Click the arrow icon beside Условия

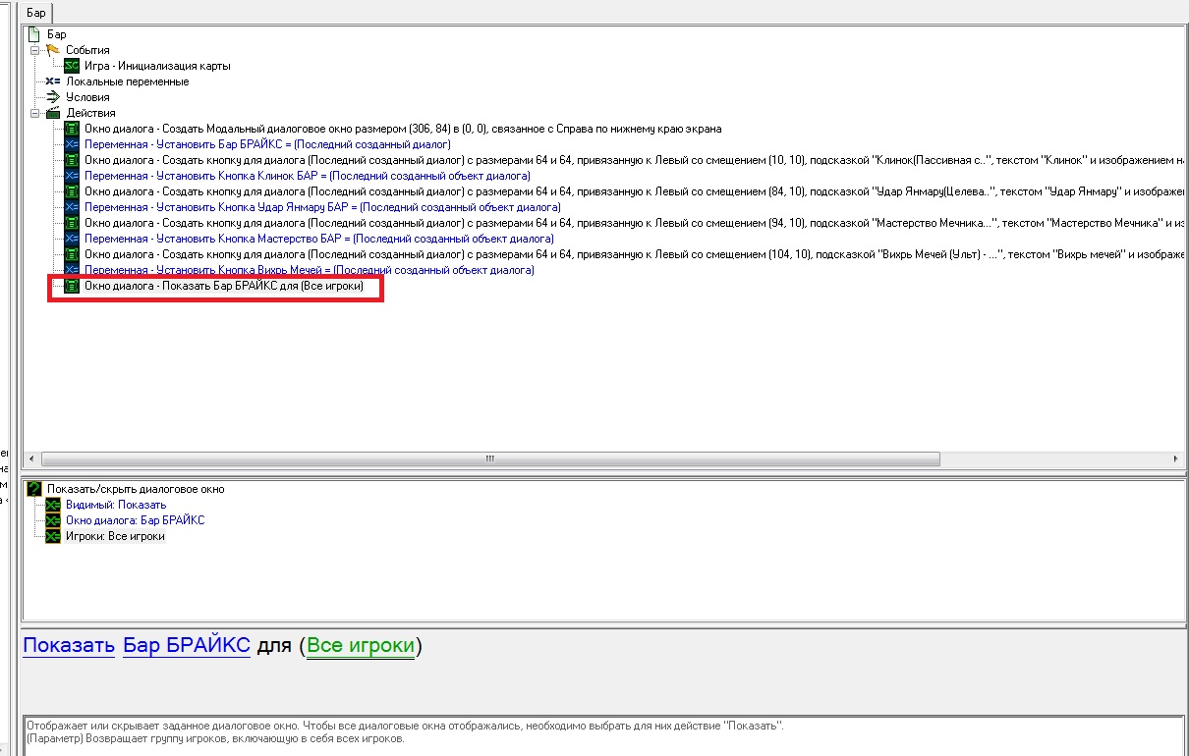click(x=53, y=97)
